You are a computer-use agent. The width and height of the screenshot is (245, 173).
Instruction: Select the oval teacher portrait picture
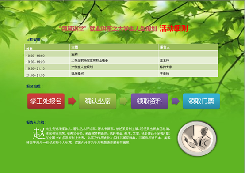(197, 139)
